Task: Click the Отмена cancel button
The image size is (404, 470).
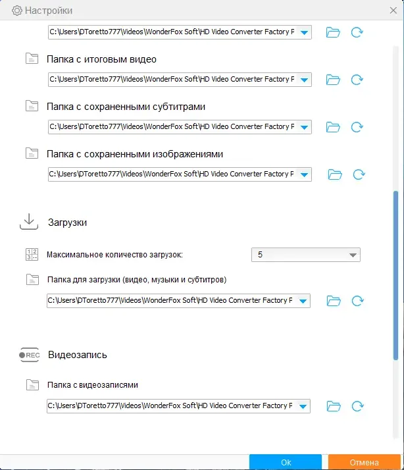Action: pyautogui.click(x=364, y=462)
